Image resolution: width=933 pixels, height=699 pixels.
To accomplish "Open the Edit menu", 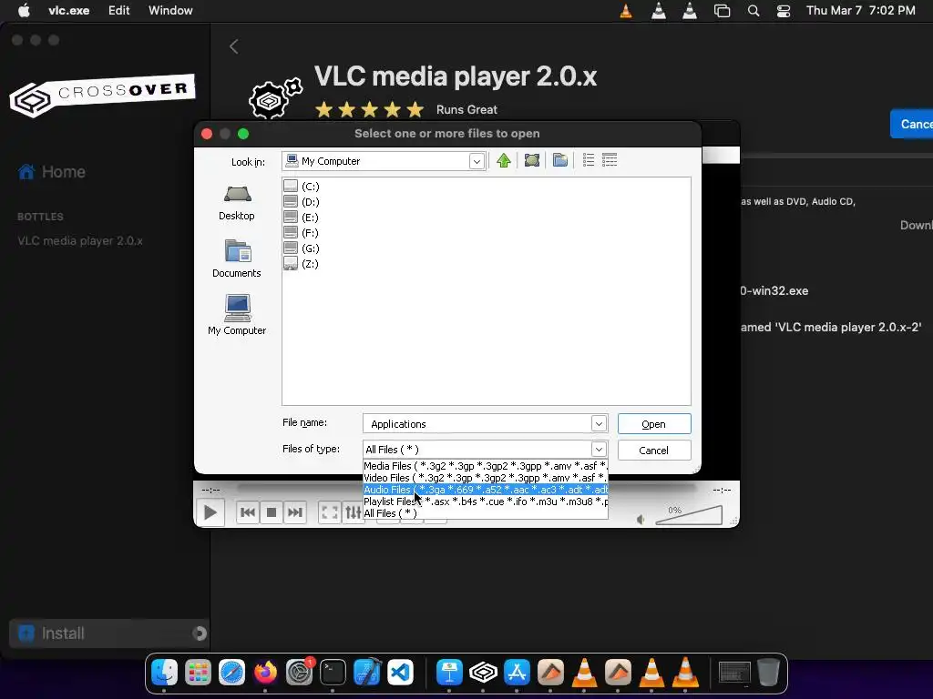I will pos(119,10).
